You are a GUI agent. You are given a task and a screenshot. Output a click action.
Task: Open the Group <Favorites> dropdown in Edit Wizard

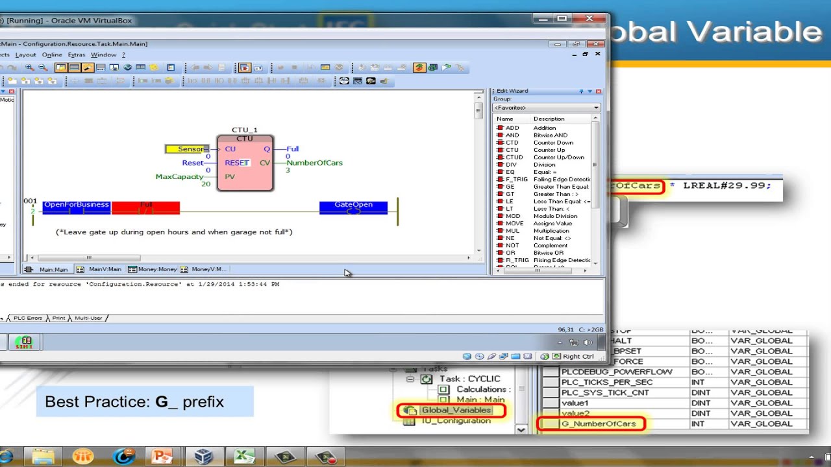pos(546,108)
